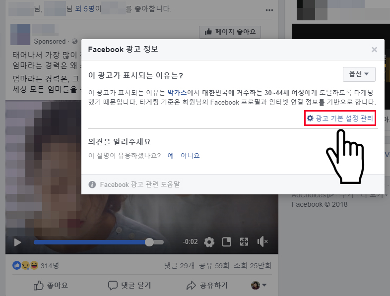
Task: Expand the profile picture selector dropdown
Action: click(259, 285)
